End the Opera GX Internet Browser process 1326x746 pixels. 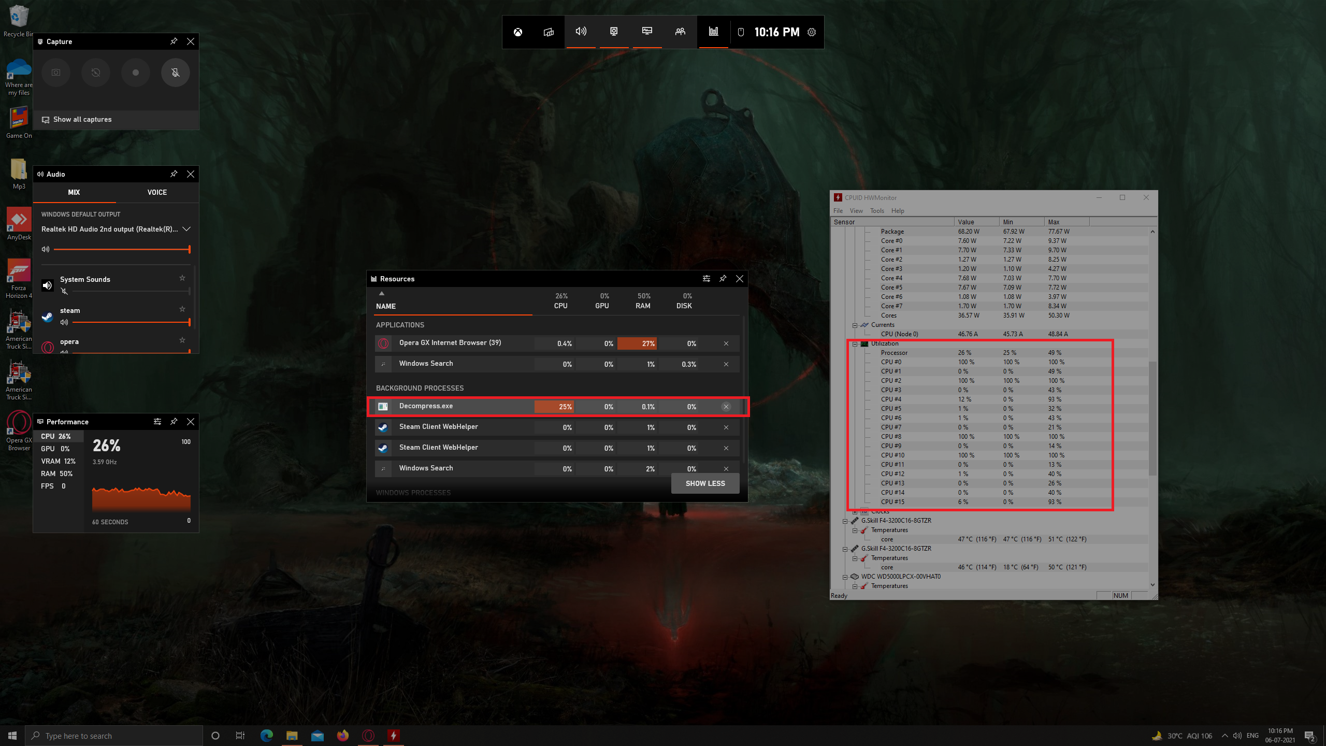[x=726, y=343]
